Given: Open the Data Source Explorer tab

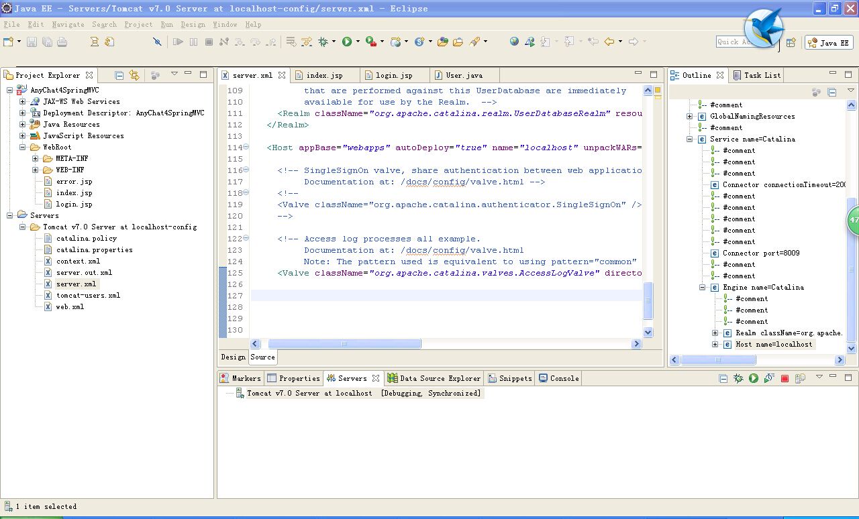Looking at the screenshot, I should tap(434, 378).
